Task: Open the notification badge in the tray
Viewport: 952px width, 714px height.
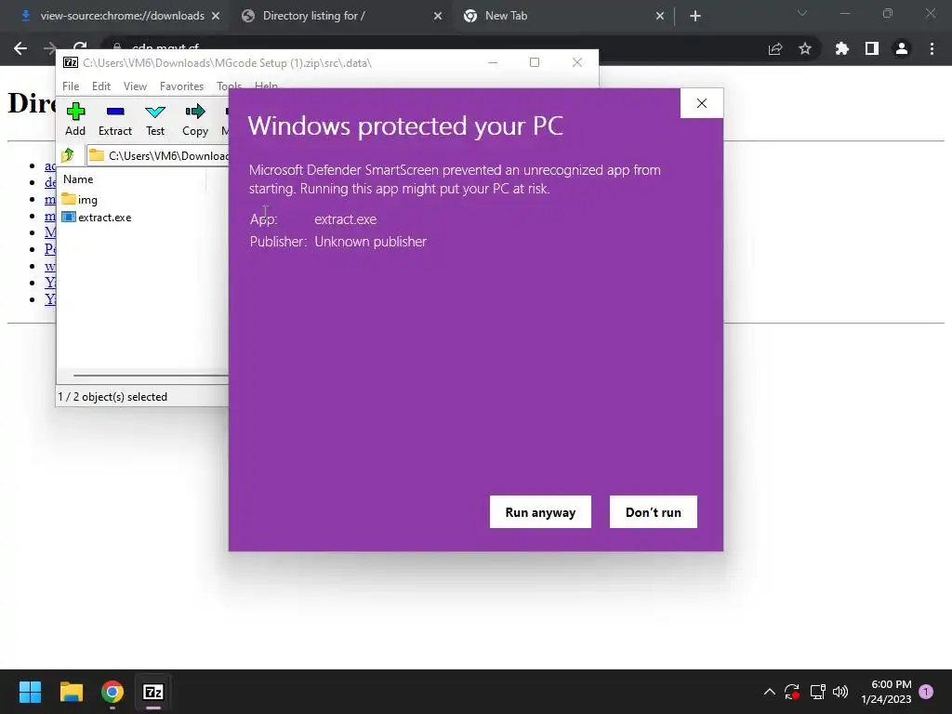Action: click(x=926, y=692)
